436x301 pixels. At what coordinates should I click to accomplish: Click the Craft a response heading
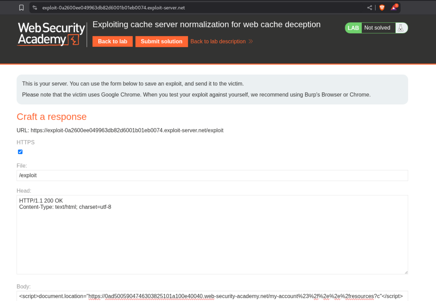[52, 117]
